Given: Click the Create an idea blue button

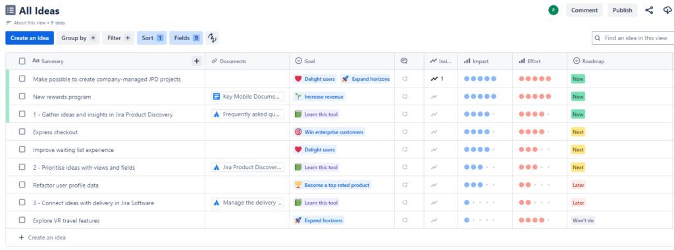Looking at the screenshot, I should pos(30,37).
